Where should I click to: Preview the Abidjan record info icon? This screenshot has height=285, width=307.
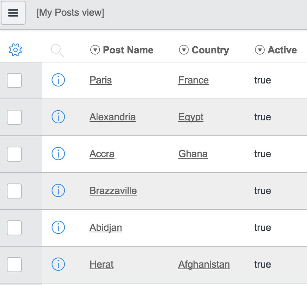tap(58, 227)
